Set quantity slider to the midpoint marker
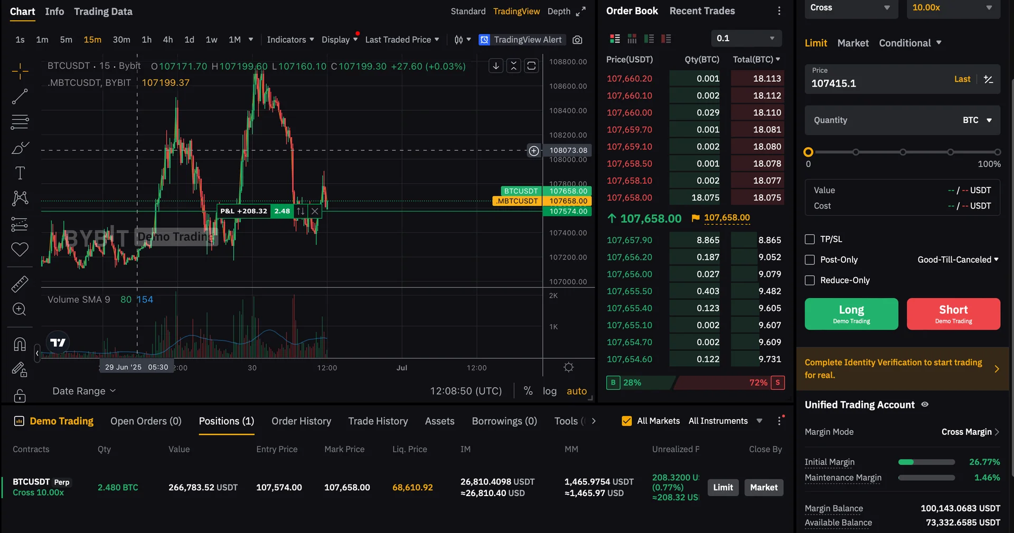1014x533 pixels. pyautogui.click(x=903, y=153)
